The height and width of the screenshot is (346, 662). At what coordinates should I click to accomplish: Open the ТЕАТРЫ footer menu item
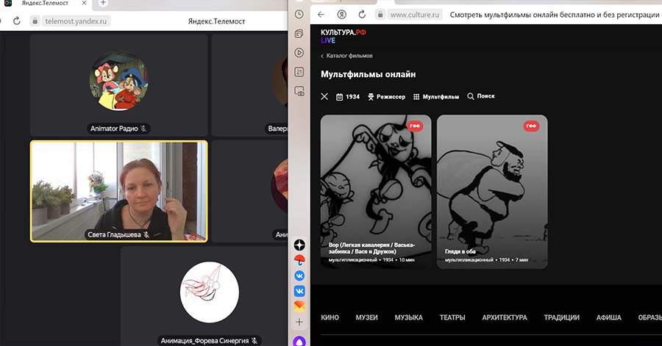click(x=452, y=317)
